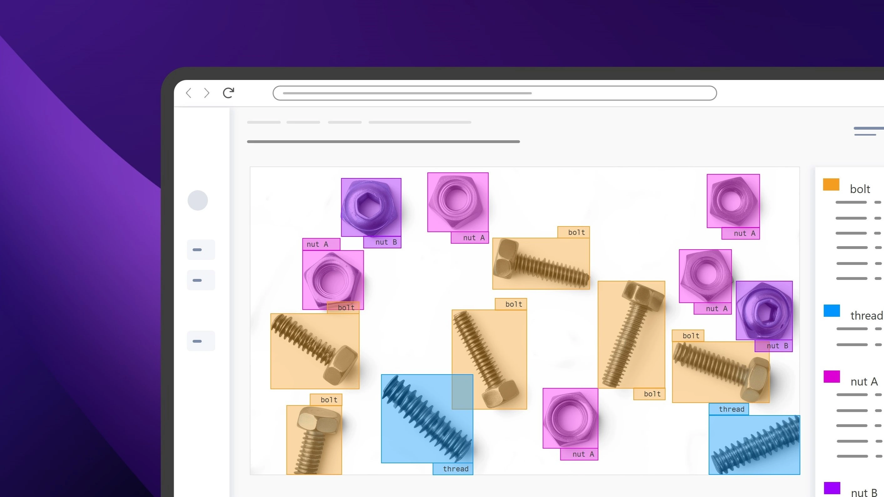Viewport: 884px width, 497px height.
Task: Click inside the browser address bar
Action: point(494,93)
